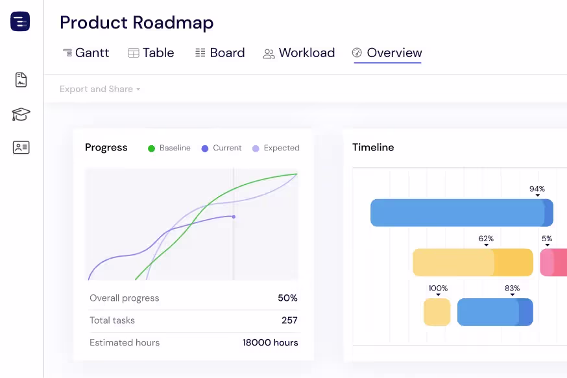Click the light purple Expected color dot

click(256, 148)
